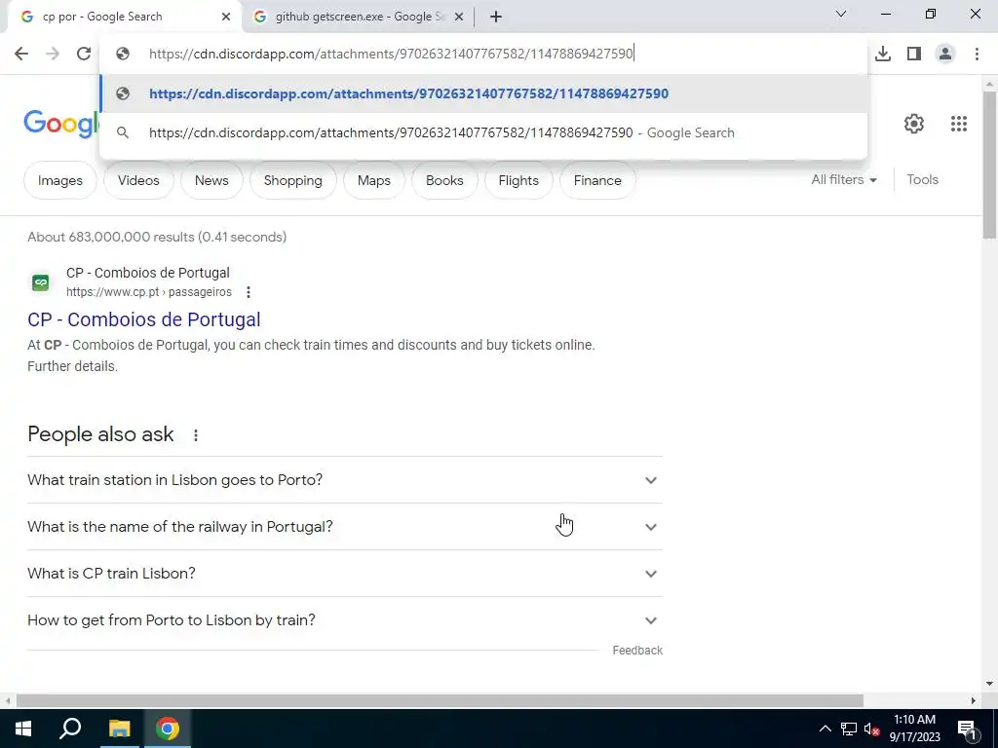Viewport: 998px width, 748px height.
Task: Click Chrome icon in taskbar
Action: (x=168, y=729)
